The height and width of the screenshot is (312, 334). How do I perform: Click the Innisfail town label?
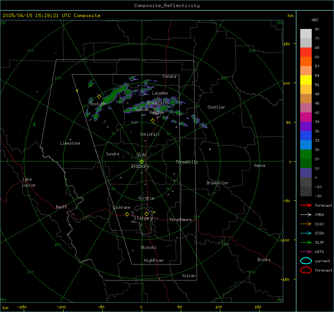[x=150, y=134]
